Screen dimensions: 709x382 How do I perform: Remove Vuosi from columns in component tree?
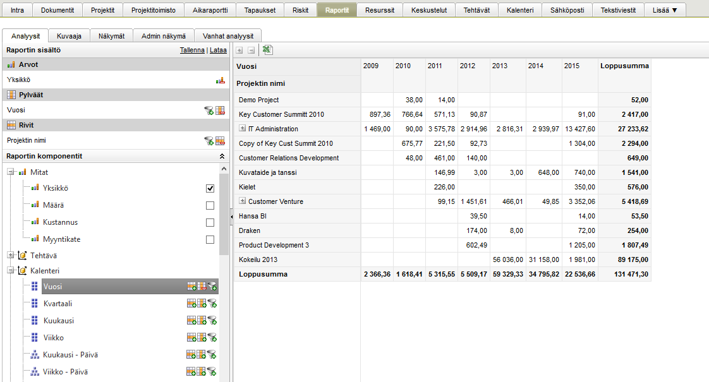coord(202,287)
